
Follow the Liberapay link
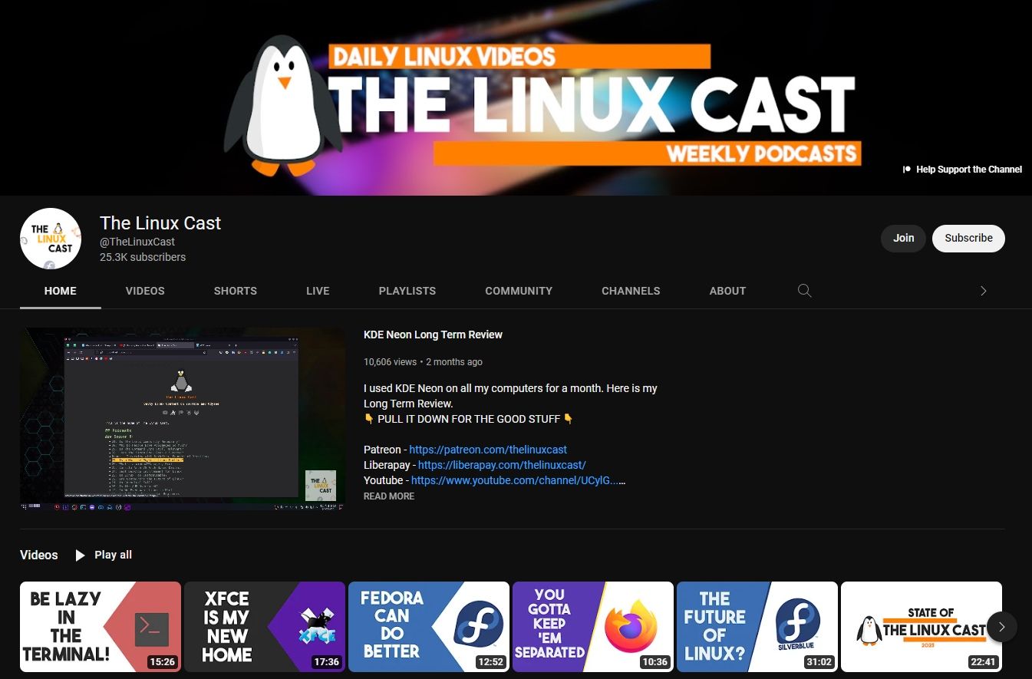pyautogui.click(x=501, y=465)
